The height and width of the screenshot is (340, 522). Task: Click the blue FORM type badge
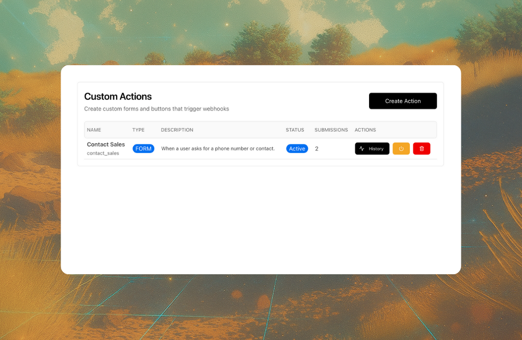[143, 149]
